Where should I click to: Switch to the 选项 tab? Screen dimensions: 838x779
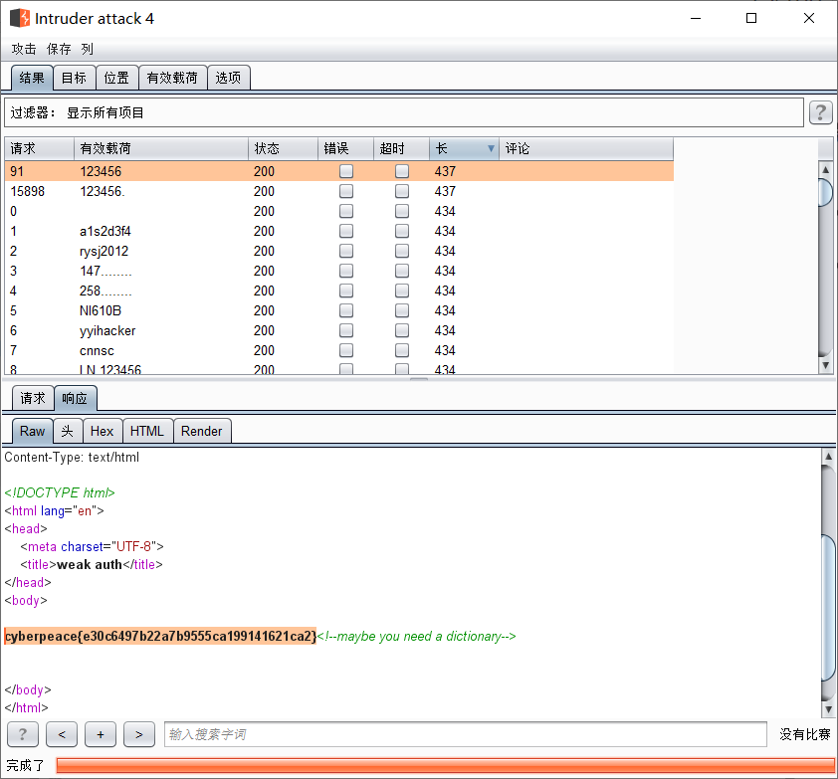pyautogui.click(x=228, y=78)
